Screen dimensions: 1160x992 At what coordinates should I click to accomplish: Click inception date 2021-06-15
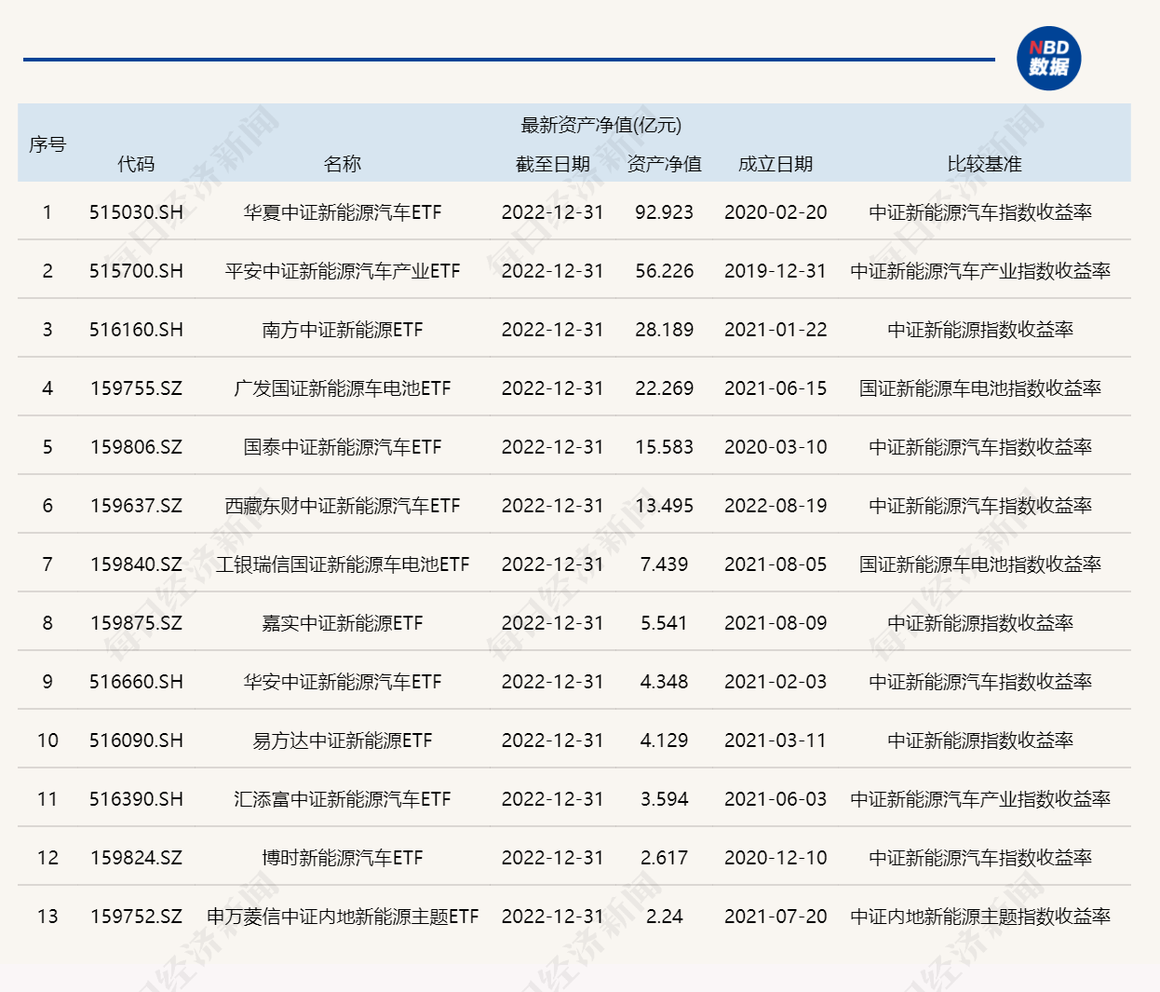776,388
